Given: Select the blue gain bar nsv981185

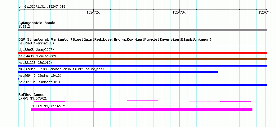Looking at the screenshot, I should (x=143, y=85).
